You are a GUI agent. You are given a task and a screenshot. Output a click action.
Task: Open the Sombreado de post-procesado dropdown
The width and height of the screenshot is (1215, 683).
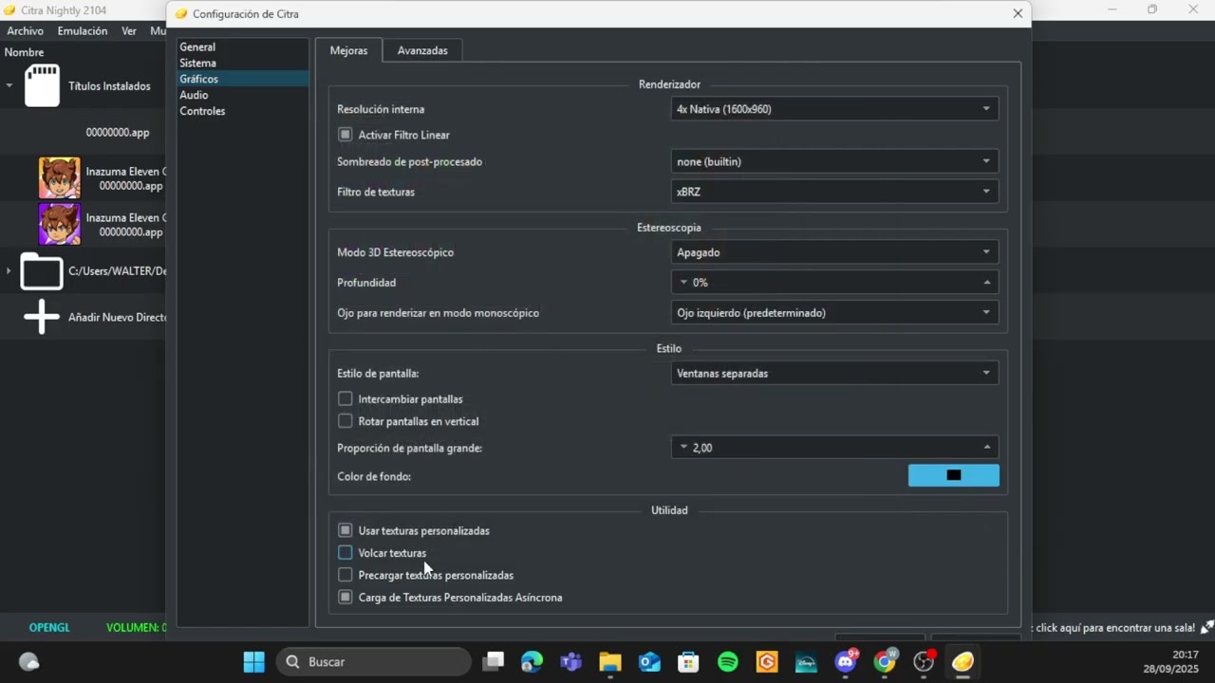click(834, 161)
